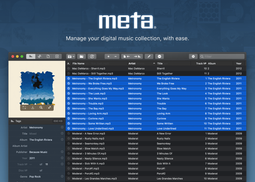Switch to the tags list view tab
255x182 pixels.
[x=31, y=56]
